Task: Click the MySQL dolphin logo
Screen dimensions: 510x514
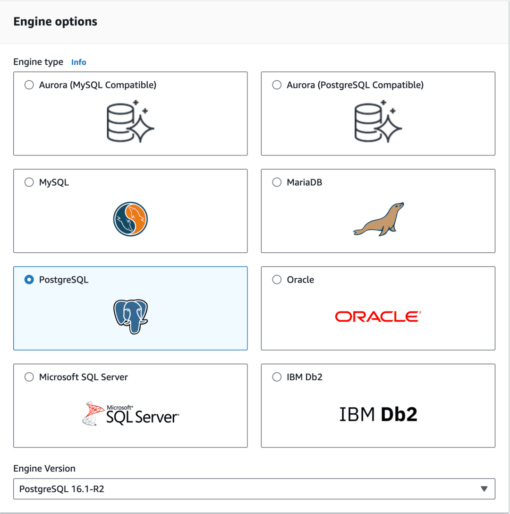Action: click(130, 219)
